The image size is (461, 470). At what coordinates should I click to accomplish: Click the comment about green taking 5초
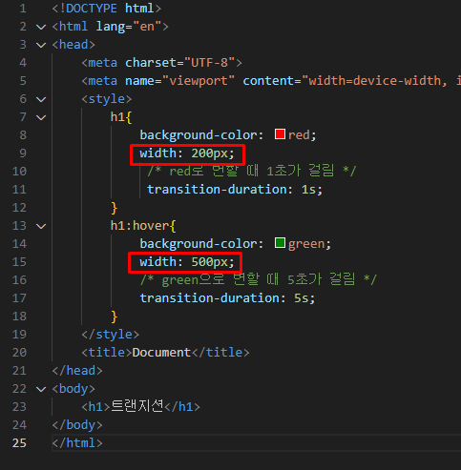click(x=259, y=279)
